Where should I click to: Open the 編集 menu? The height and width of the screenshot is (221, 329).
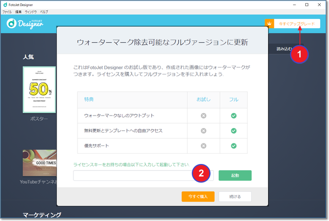pyautogui.click(x=19, y=11)
